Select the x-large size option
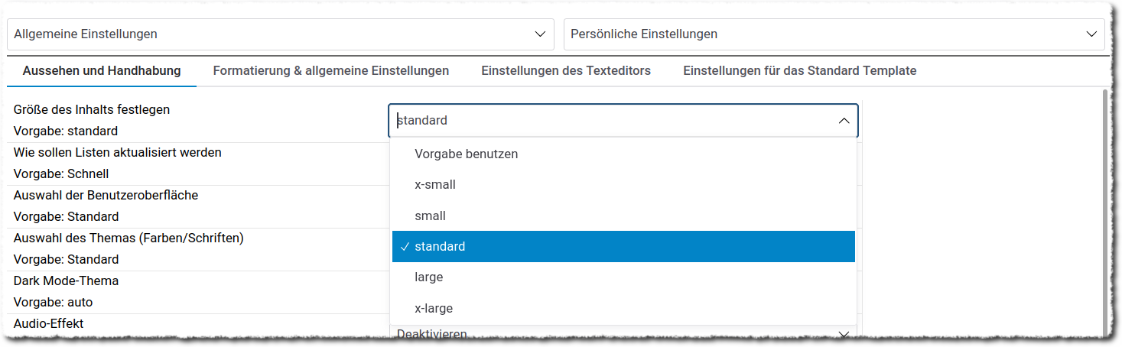1122x347 pixels. (x=434, y=309)
